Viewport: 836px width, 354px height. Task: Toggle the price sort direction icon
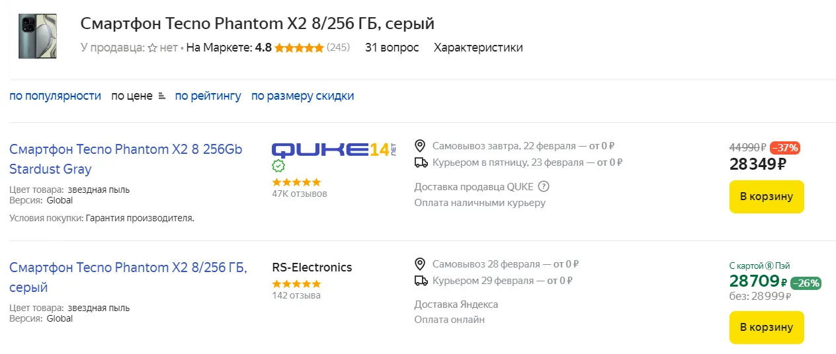[x=162, y=96]
